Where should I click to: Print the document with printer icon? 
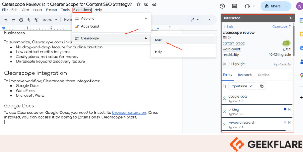[x=21, y=20]
